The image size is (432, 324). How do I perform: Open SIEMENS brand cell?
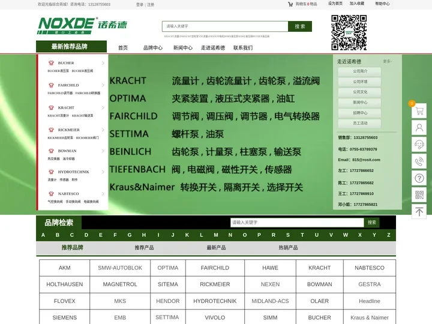(x=64, y=317)
